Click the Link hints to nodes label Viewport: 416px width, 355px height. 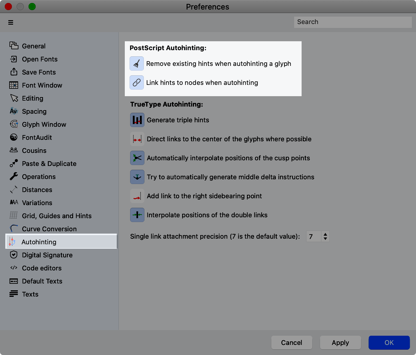[x=202, y=83]
